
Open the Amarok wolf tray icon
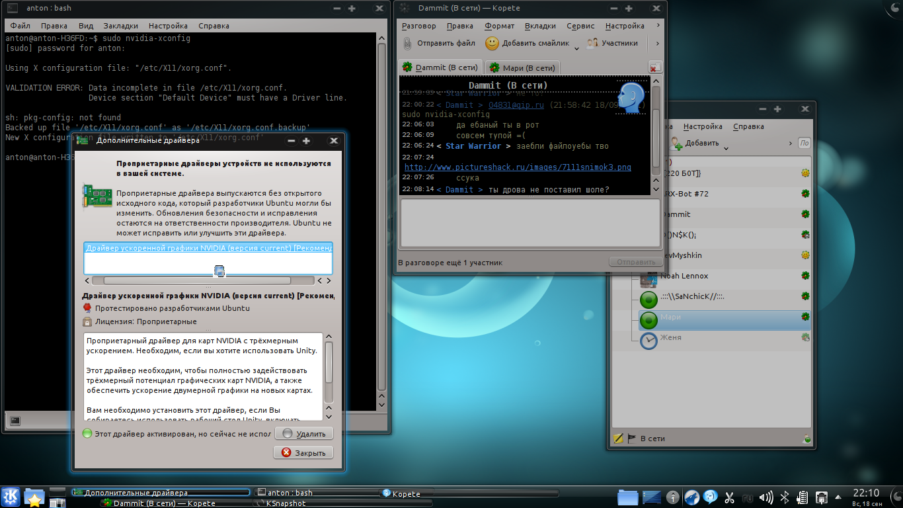(692, 497)
